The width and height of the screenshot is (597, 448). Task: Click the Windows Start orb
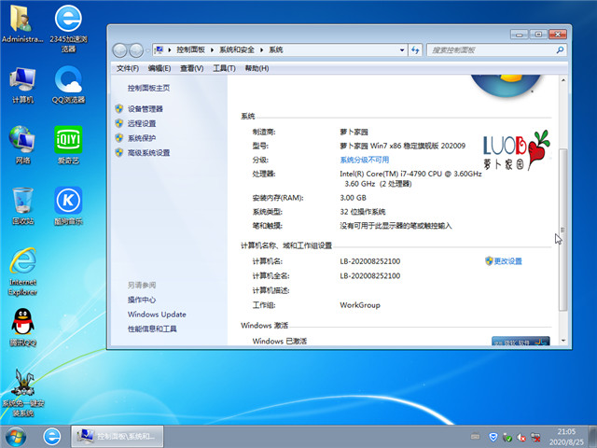(x=16, y=437)
